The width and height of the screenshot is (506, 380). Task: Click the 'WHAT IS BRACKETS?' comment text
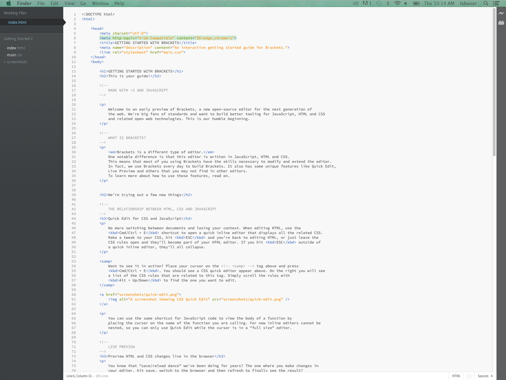pyautogui.click(x=127, y=138)
